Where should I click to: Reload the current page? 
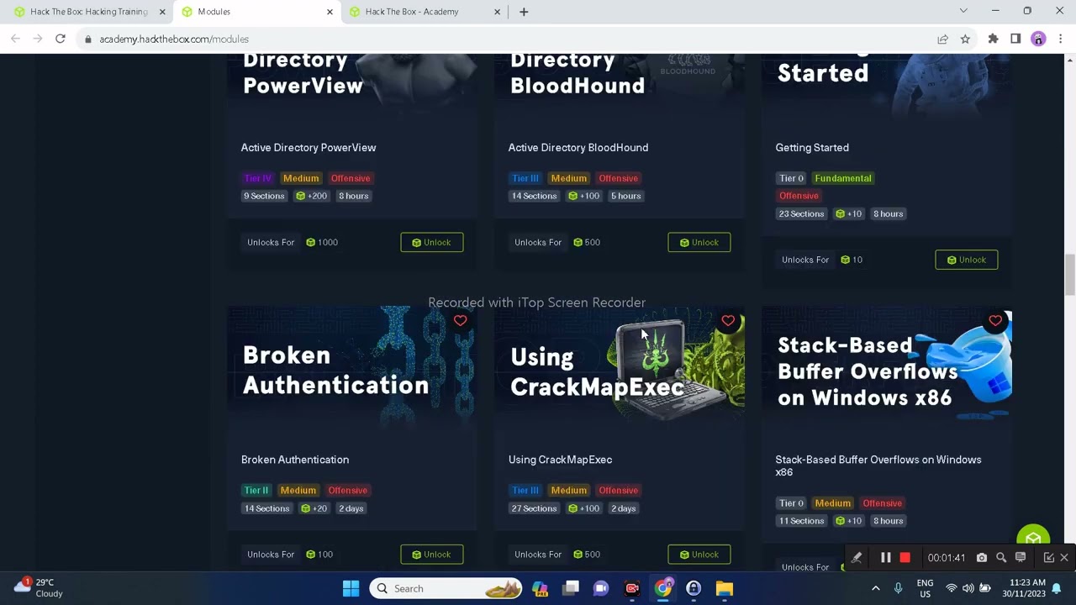(61, 39)
